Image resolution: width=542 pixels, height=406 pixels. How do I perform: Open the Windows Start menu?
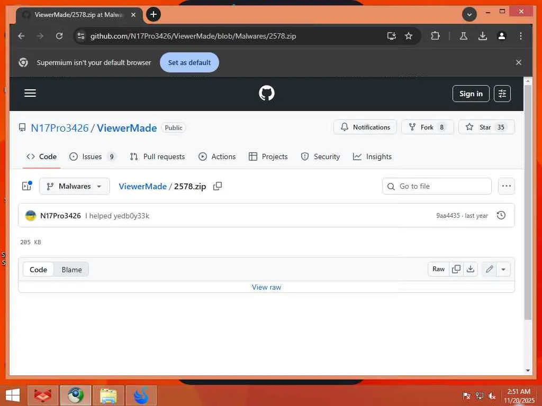coord(13,395)
